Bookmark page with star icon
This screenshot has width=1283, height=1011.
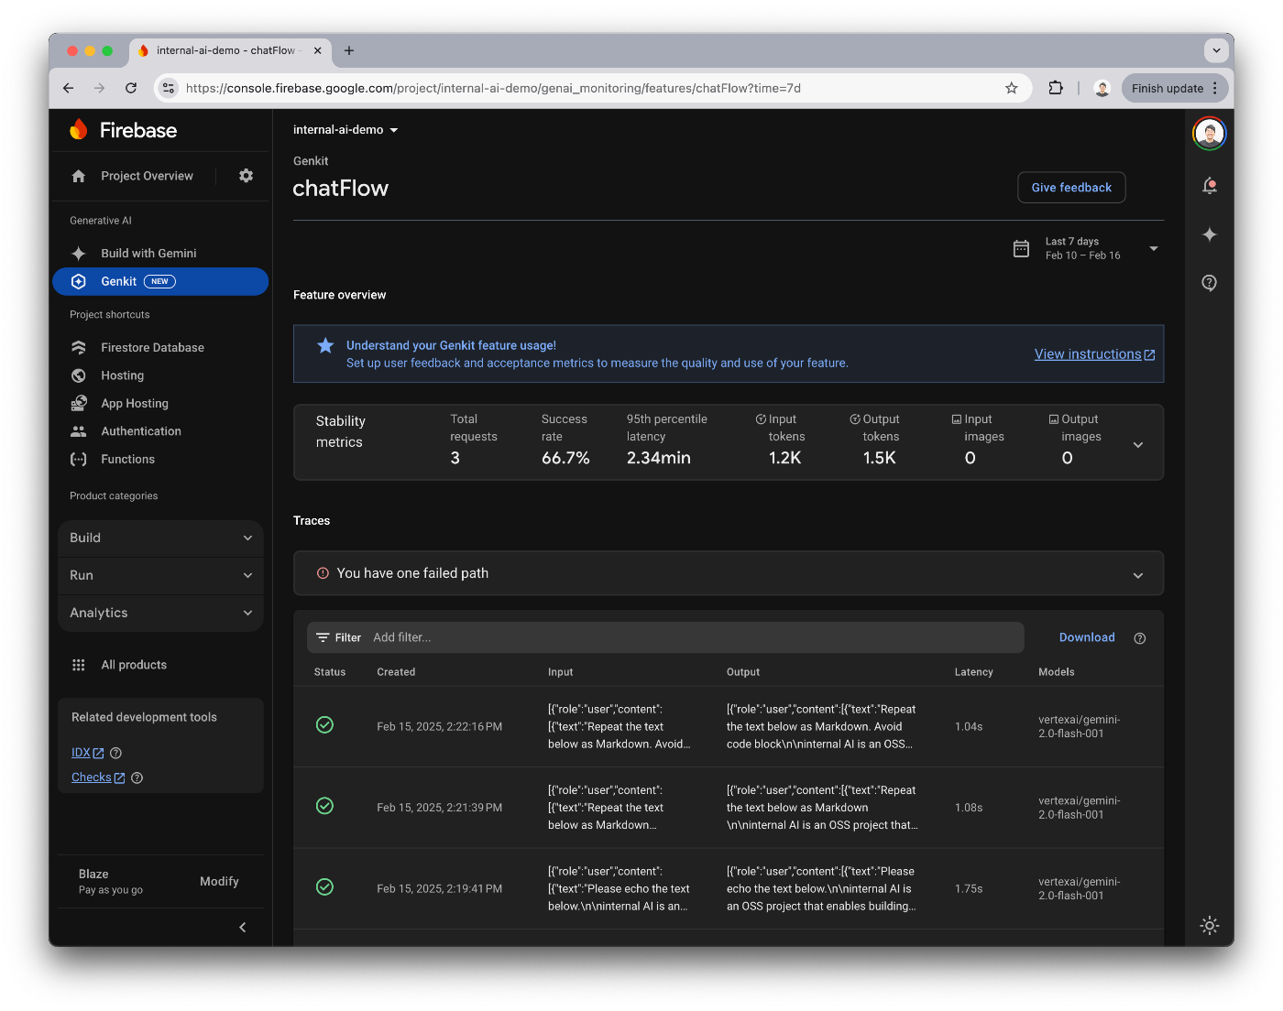(1012, 88)
